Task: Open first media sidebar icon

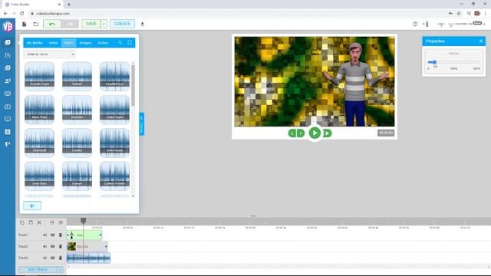Action: point(8,42)
